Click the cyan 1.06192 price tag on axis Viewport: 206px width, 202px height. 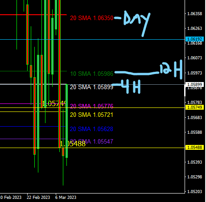pos(194,39)
